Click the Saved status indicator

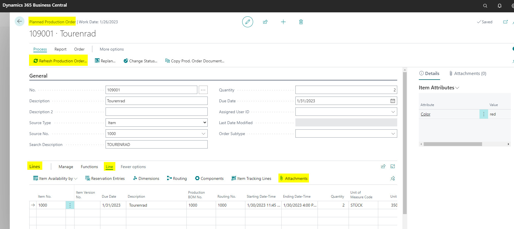485,22
